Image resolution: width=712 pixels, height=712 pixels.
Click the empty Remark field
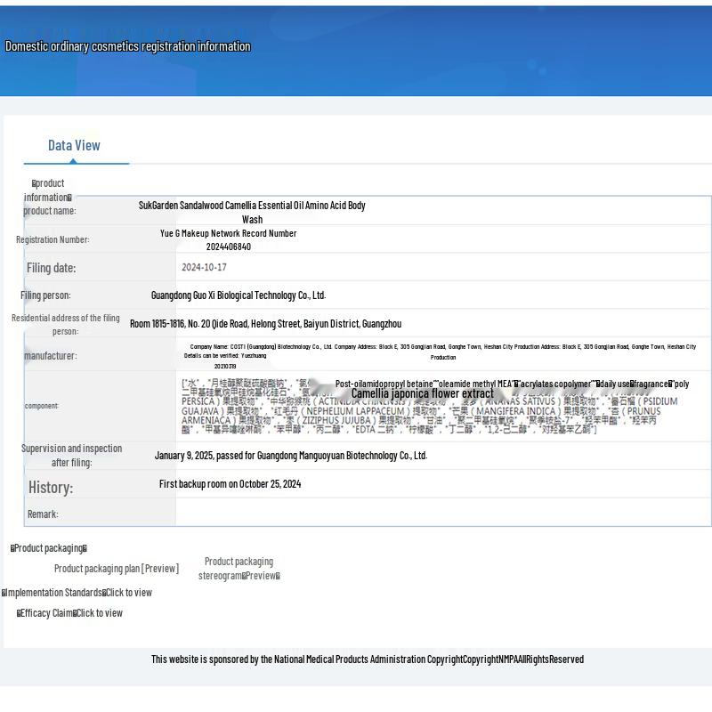442,514
